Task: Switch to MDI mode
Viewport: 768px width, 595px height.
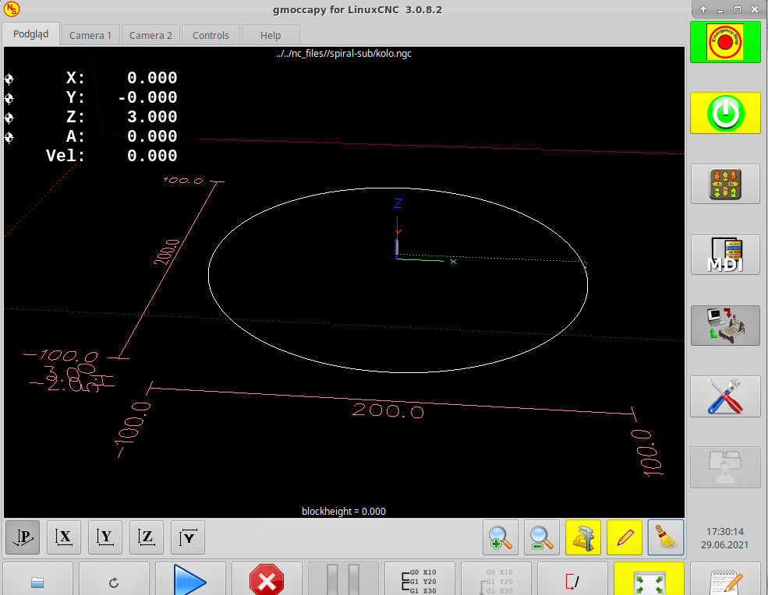Action: point(725,255)
